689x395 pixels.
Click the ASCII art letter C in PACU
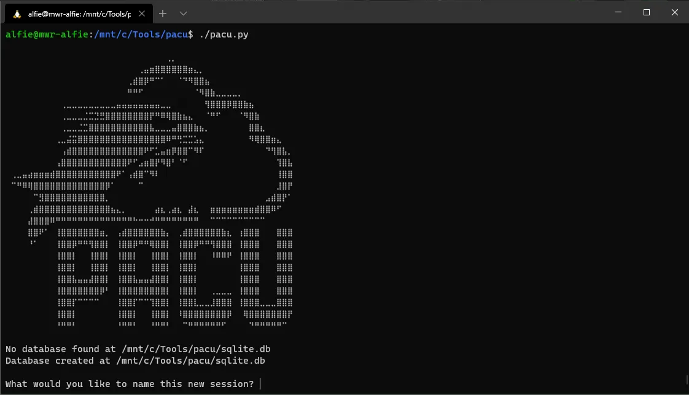pos(205,277)
